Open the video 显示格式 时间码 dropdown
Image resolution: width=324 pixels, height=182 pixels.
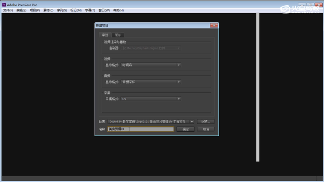pyautogui.click(x=151, y=65)
